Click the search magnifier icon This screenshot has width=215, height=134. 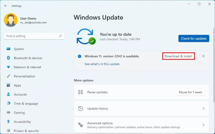pos(60,36)
